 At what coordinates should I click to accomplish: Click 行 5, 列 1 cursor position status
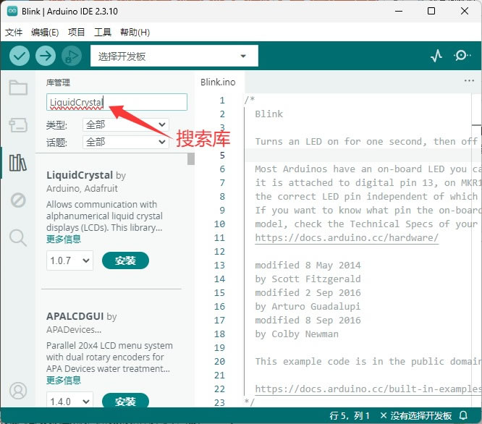click(x=350, y=416)
